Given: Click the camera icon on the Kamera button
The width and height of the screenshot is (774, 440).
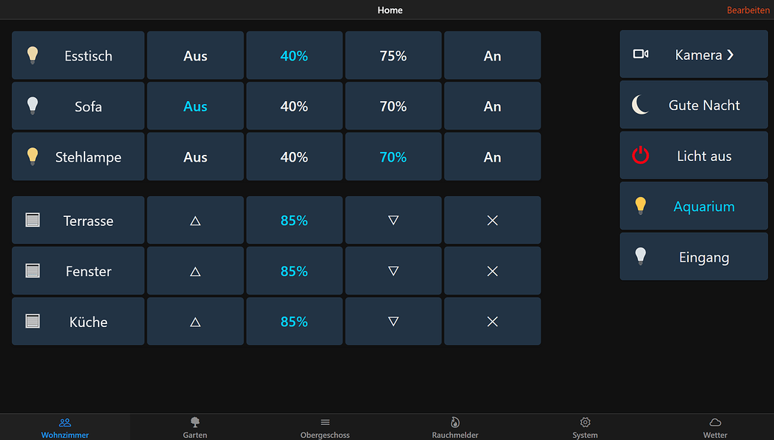Looking at the screenshot, I should pos(642,54).
